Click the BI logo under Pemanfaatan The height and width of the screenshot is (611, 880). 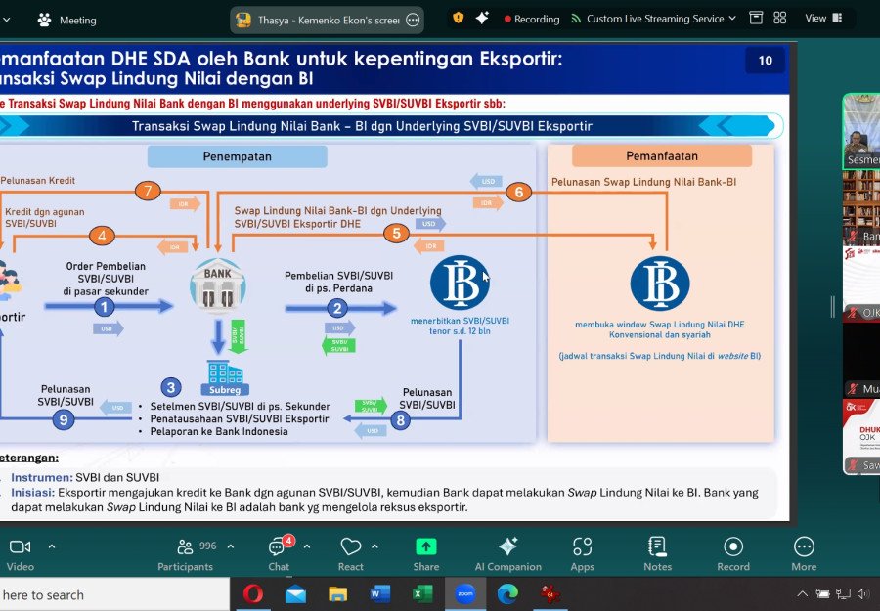659,284
